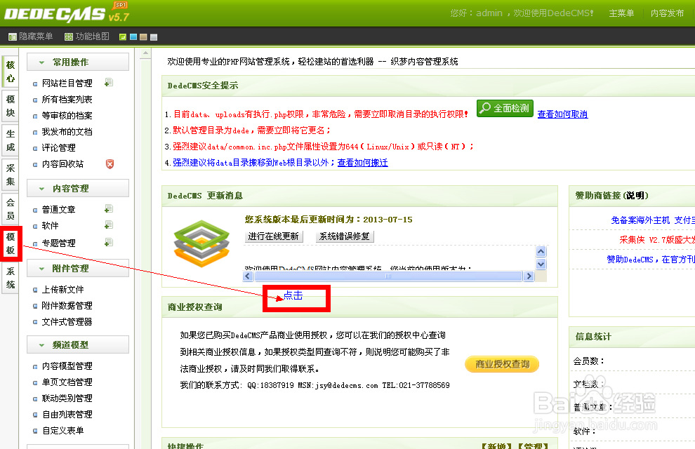
Task: Click the update box scroll left arrow
Action: (248, 276)
